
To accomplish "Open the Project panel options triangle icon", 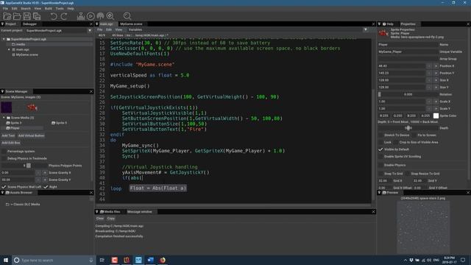I will click(x=2, y=24).
